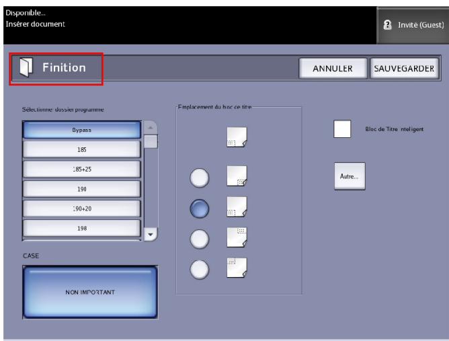Screen dimensions: 449x341
Task: Click the folder program list scrollbar thumb
Action: pyautogui.click(x=151, y=141)
